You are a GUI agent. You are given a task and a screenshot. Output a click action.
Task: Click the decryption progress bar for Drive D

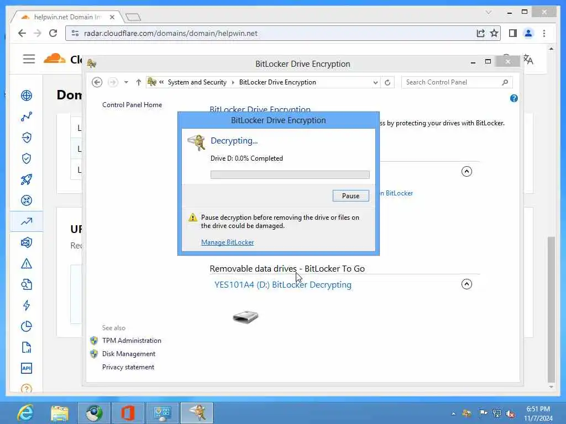[x=290, y=175]
